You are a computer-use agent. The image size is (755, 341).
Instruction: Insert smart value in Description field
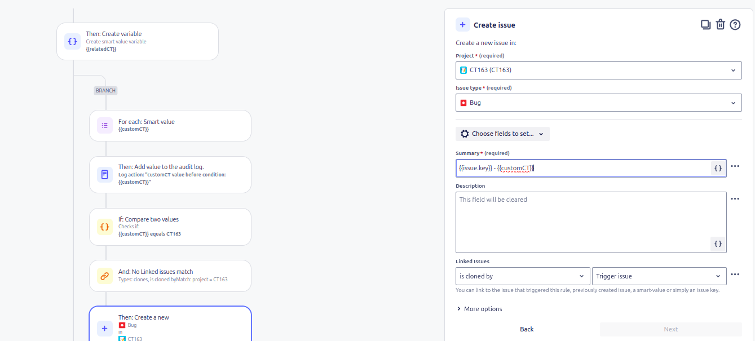click(717, 243)
